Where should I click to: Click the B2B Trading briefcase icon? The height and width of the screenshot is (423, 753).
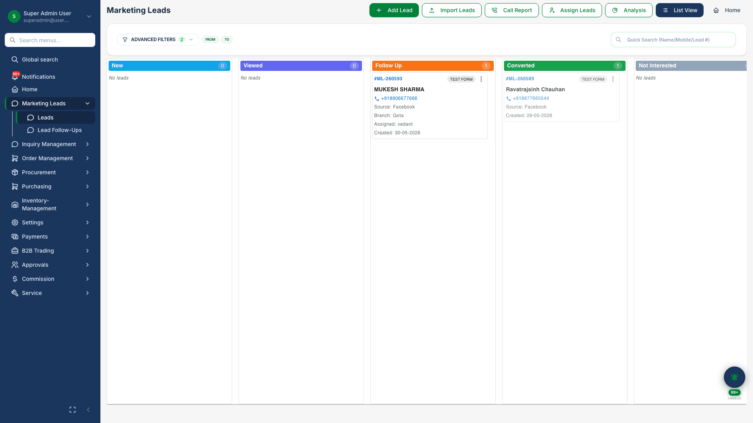click(x=15, y=251)
